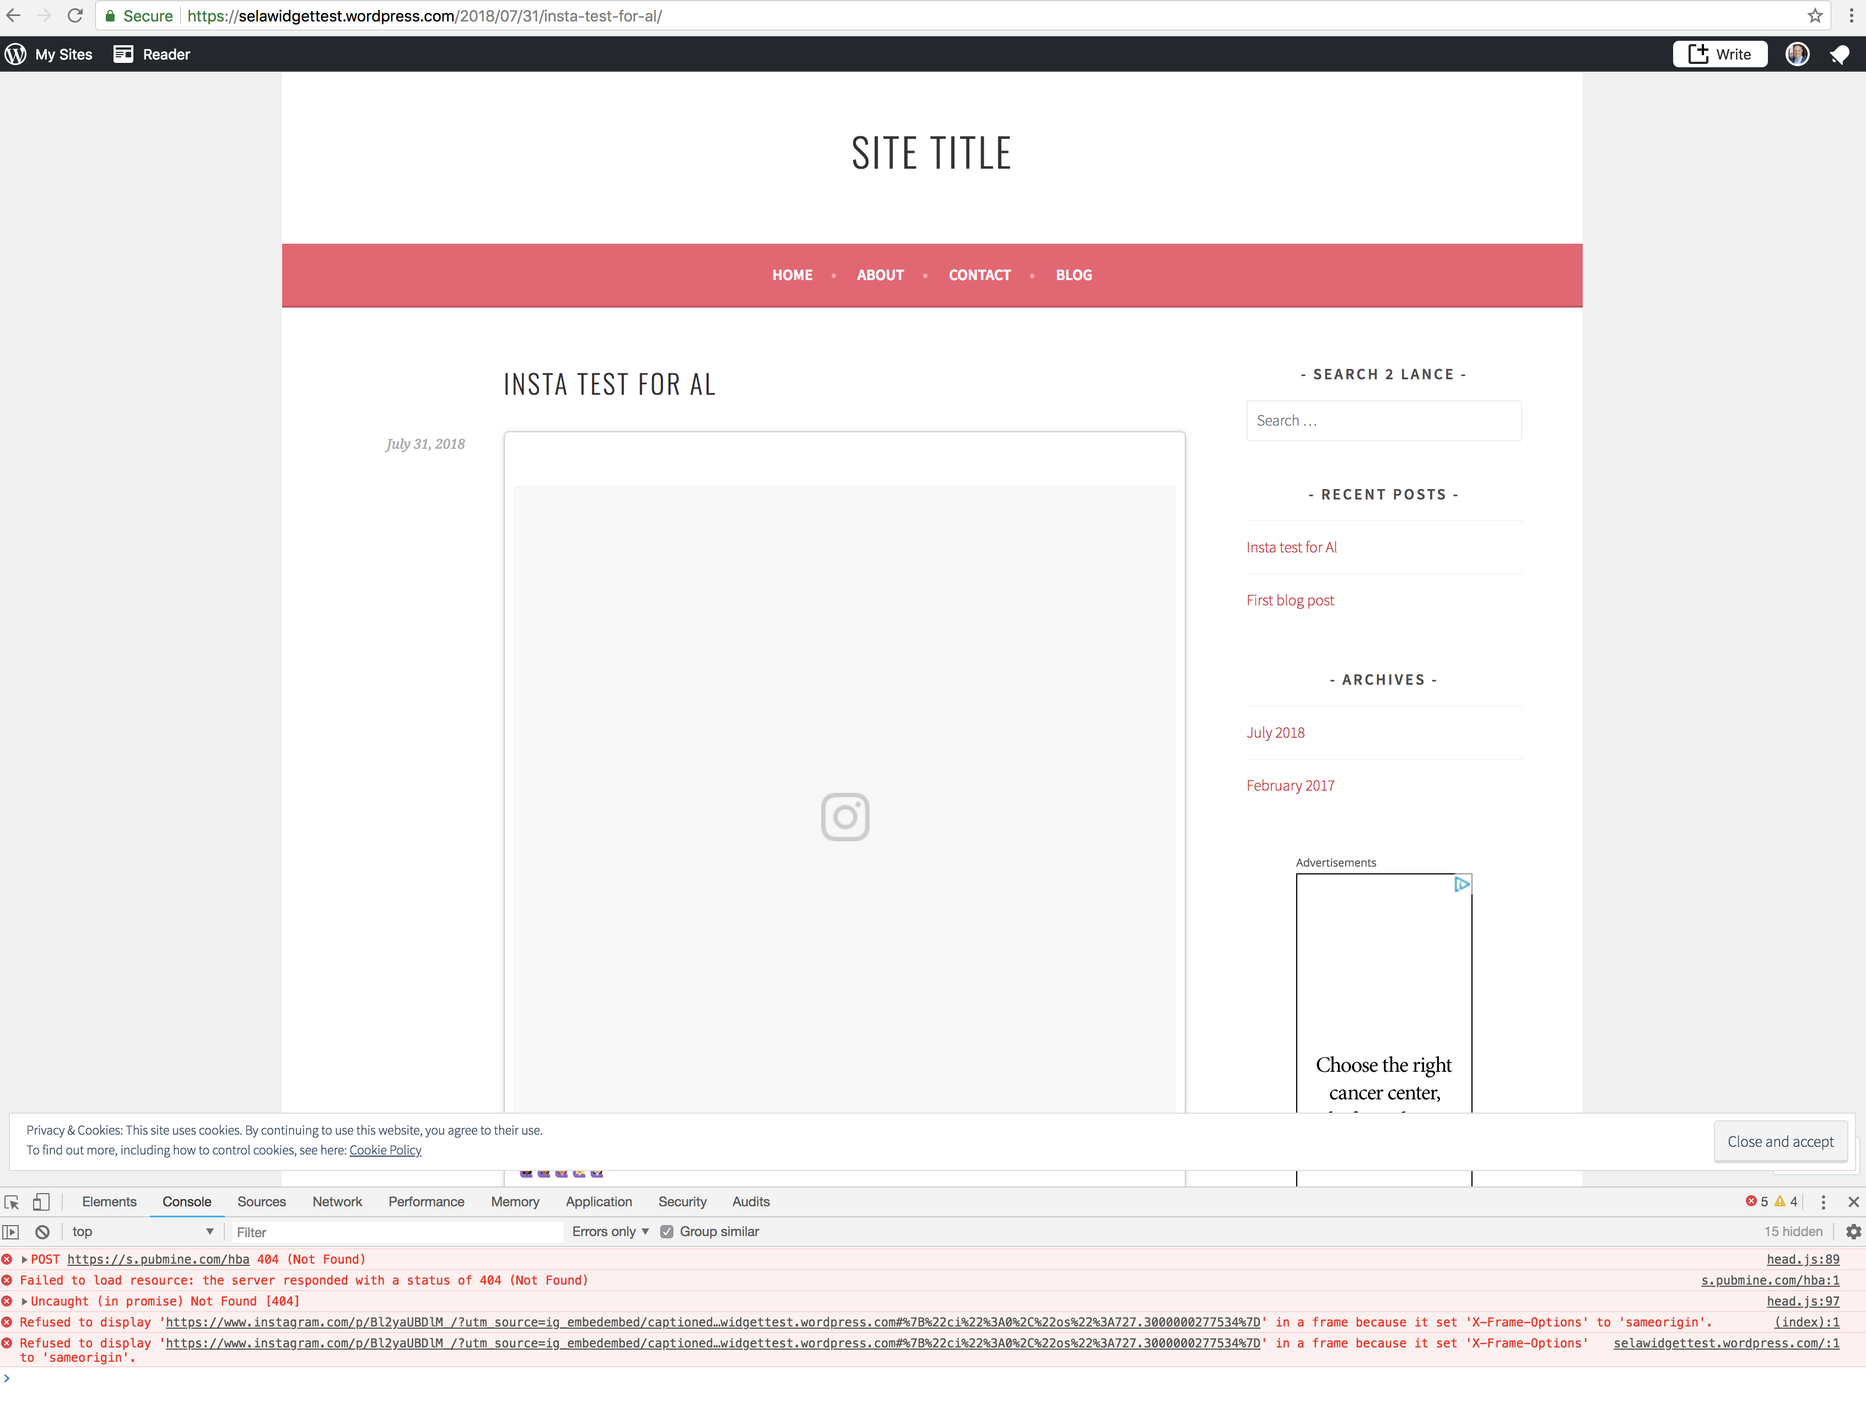Open the DevTools more options menu

[x=1823, y=1201]
